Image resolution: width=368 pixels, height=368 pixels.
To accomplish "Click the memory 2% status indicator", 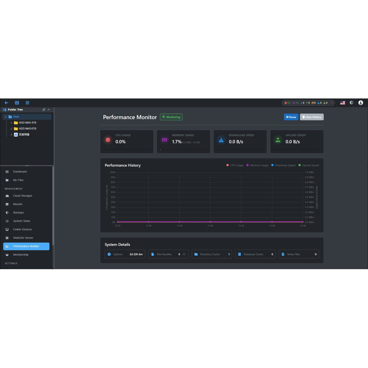I will [295, 103].
